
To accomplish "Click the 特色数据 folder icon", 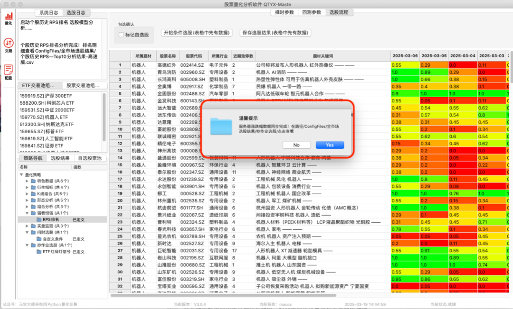I will click(x=33, y=181).
